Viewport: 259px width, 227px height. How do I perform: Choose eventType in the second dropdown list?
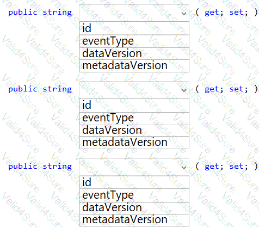[x=134, y=118]
